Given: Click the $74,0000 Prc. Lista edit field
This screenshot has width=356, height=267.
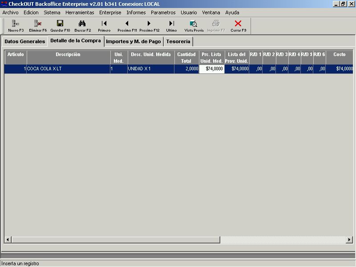Looking at the screenshot, I should click(212, 69).
